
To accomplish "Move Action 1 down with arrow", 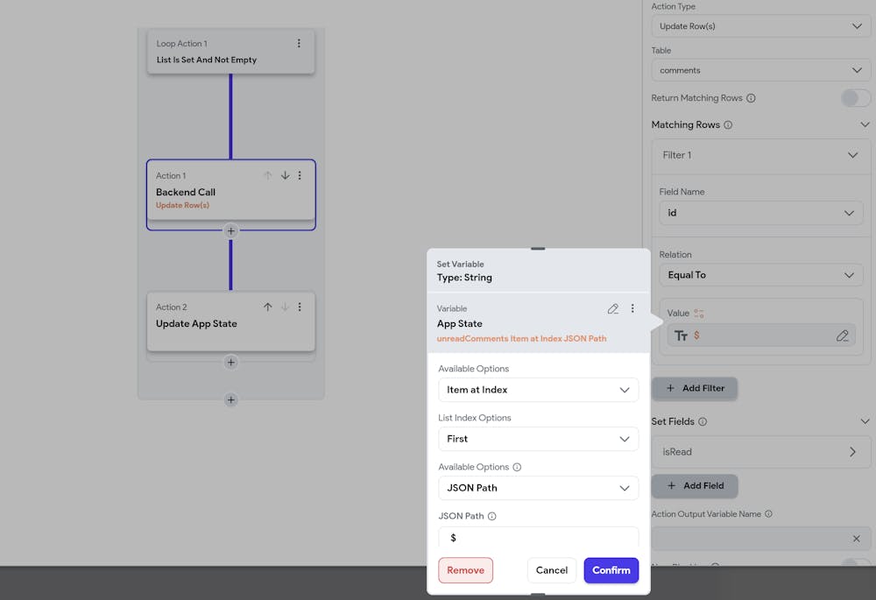I will [285, 176].
